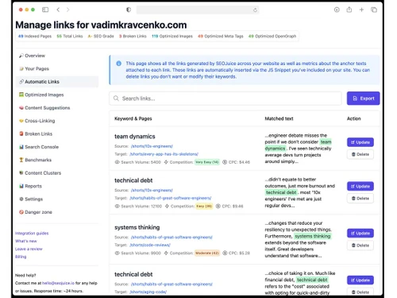This screenshot has height=298, width=397.
Task: Click the Keyword & Pages column header
Action: pyautogui.click(x=133, y=118)
